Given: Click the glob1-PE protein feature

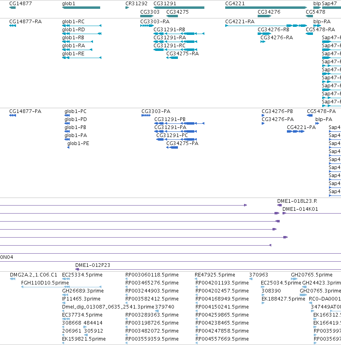Looking at the screenshot, I should click(x=69, y=147).
